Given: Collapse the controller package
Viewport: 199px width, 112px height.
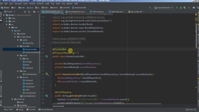Looking at the screenshot, I should (x=18, y=46).
